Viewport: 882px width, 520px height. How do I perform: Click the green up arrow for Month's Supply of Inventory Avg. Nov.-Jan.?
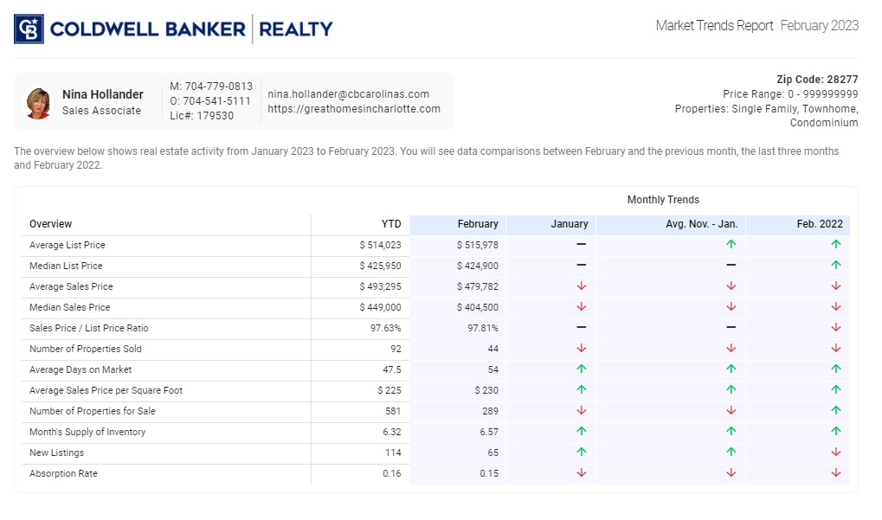click(731, 432)
